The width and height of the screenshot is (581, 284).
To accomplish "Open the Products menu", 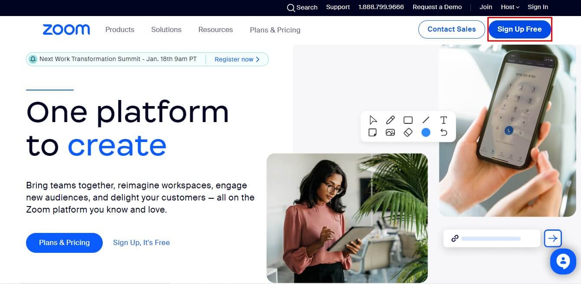I will click(120, 29).
